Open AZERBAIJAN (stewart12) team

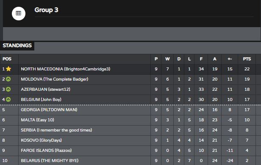pos(45,89)
